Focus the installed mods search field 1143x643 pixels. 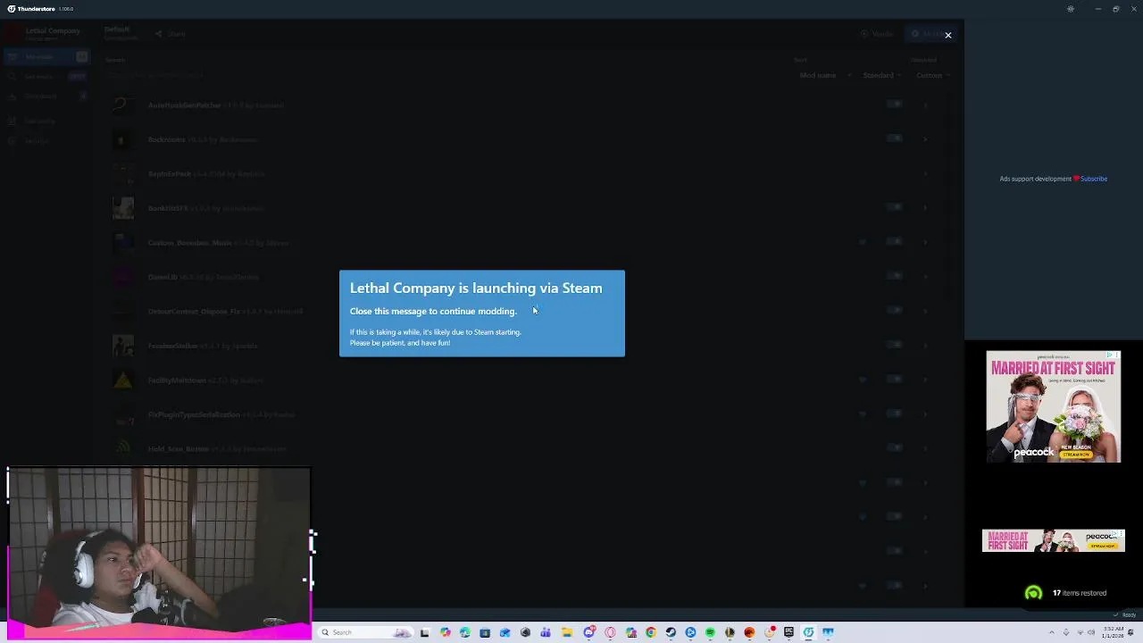pos(446,75)
